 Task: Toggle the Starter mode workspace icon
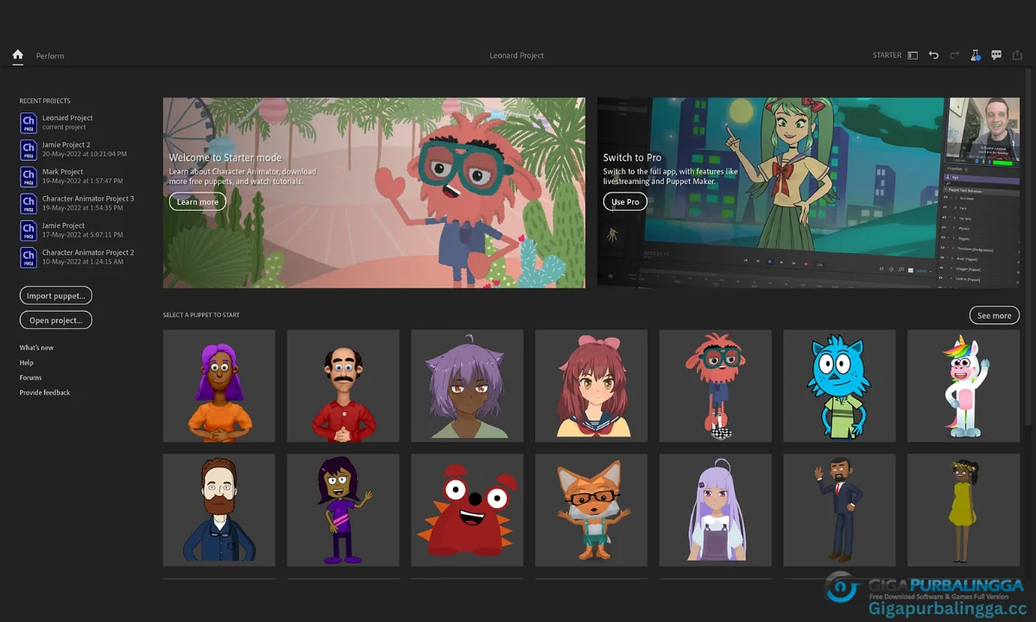(913, 55)
